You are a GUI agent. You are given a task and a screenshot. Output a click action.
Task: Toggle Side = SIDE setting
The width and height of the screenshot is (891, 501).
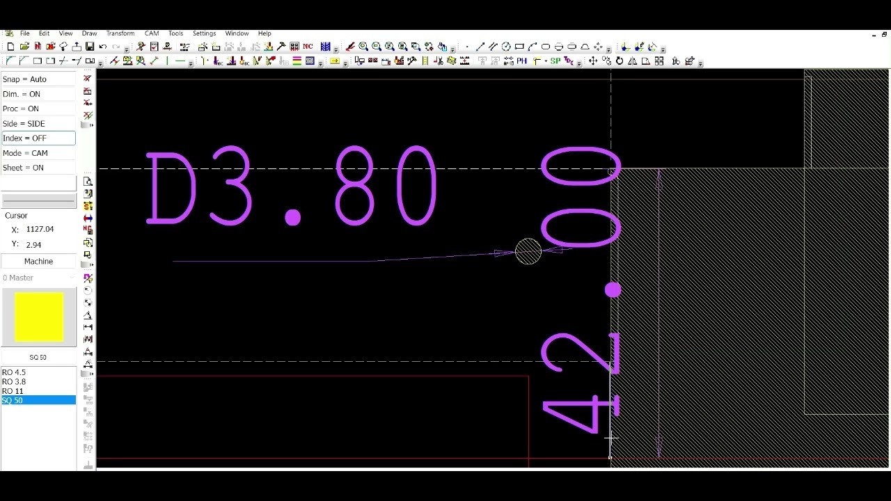[38, 123]
